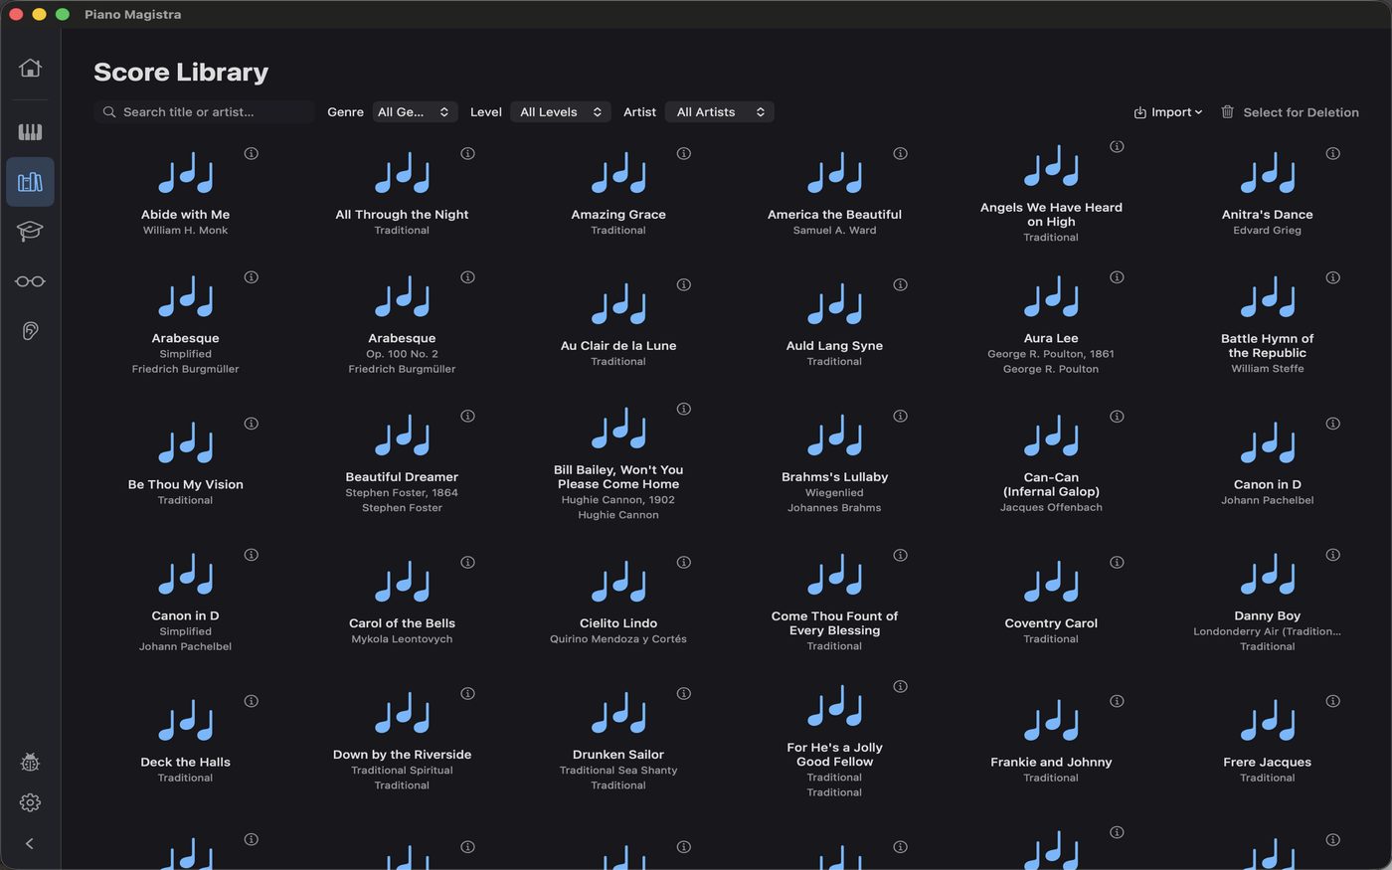The width and height of the screenshot is (1392, 870).
Task: Show info for Abide with Me
Action: pyautogui.click(x=252, y=153)
